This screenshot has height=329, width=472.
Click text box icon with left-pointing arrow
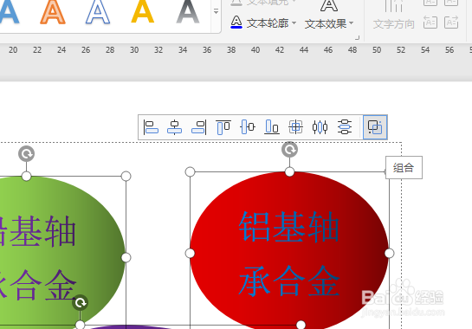(x=430, y=23)
